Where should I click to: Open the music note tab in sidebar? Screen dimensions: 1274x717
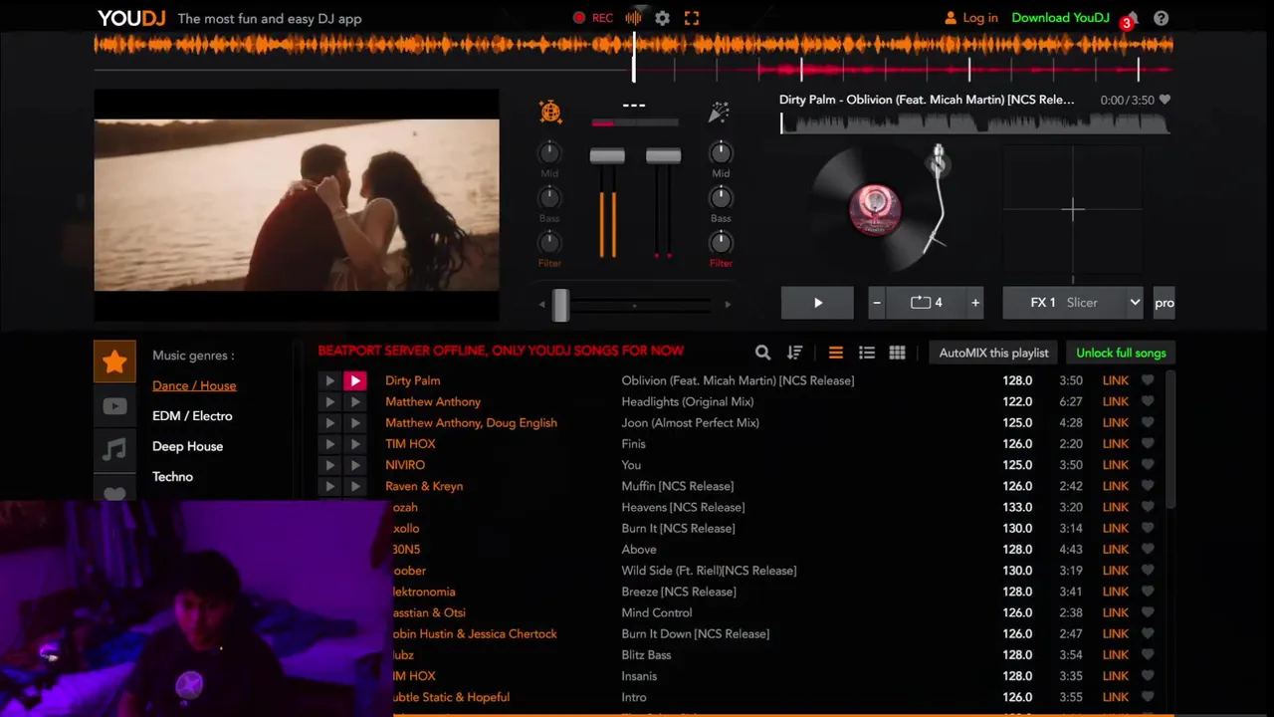[x=114, y=450]
